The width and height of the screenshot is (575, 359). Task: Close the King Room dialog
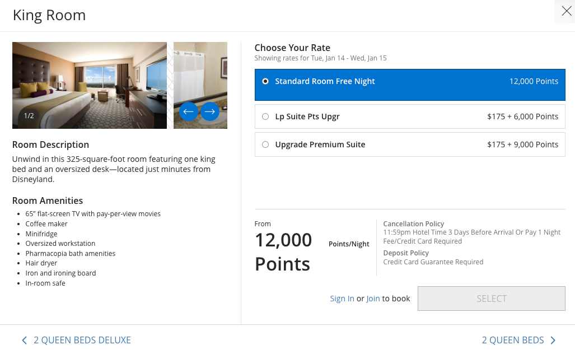click(566, 11)
